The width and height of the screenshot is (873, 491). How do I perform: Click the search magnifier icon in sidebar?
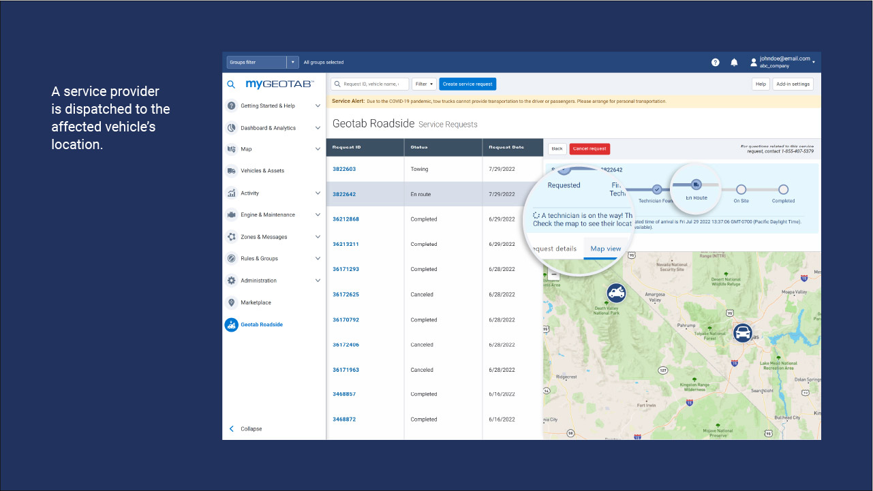click(231, 84)
